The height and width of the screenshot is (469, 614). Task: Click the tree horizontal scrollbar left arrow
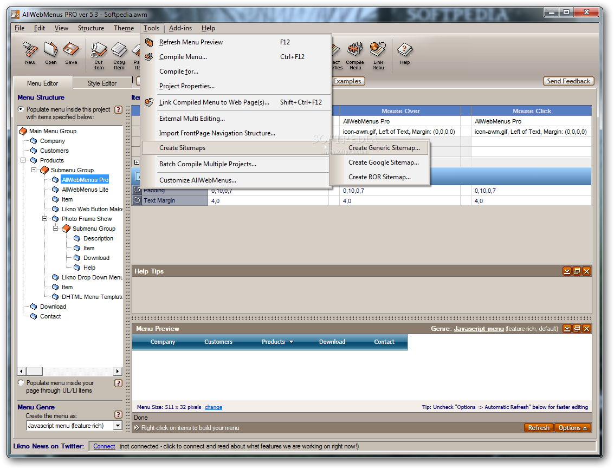[22, 371]
